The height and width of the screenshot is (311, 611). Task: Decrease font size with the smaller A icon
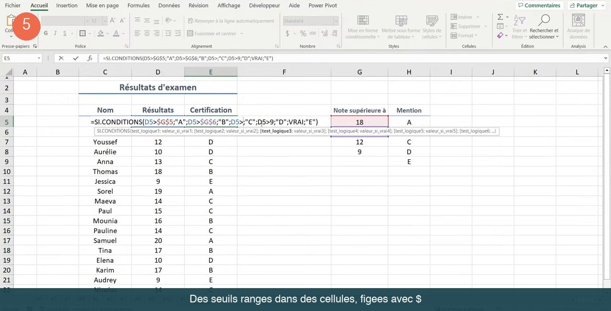click(x=122, y=21)
